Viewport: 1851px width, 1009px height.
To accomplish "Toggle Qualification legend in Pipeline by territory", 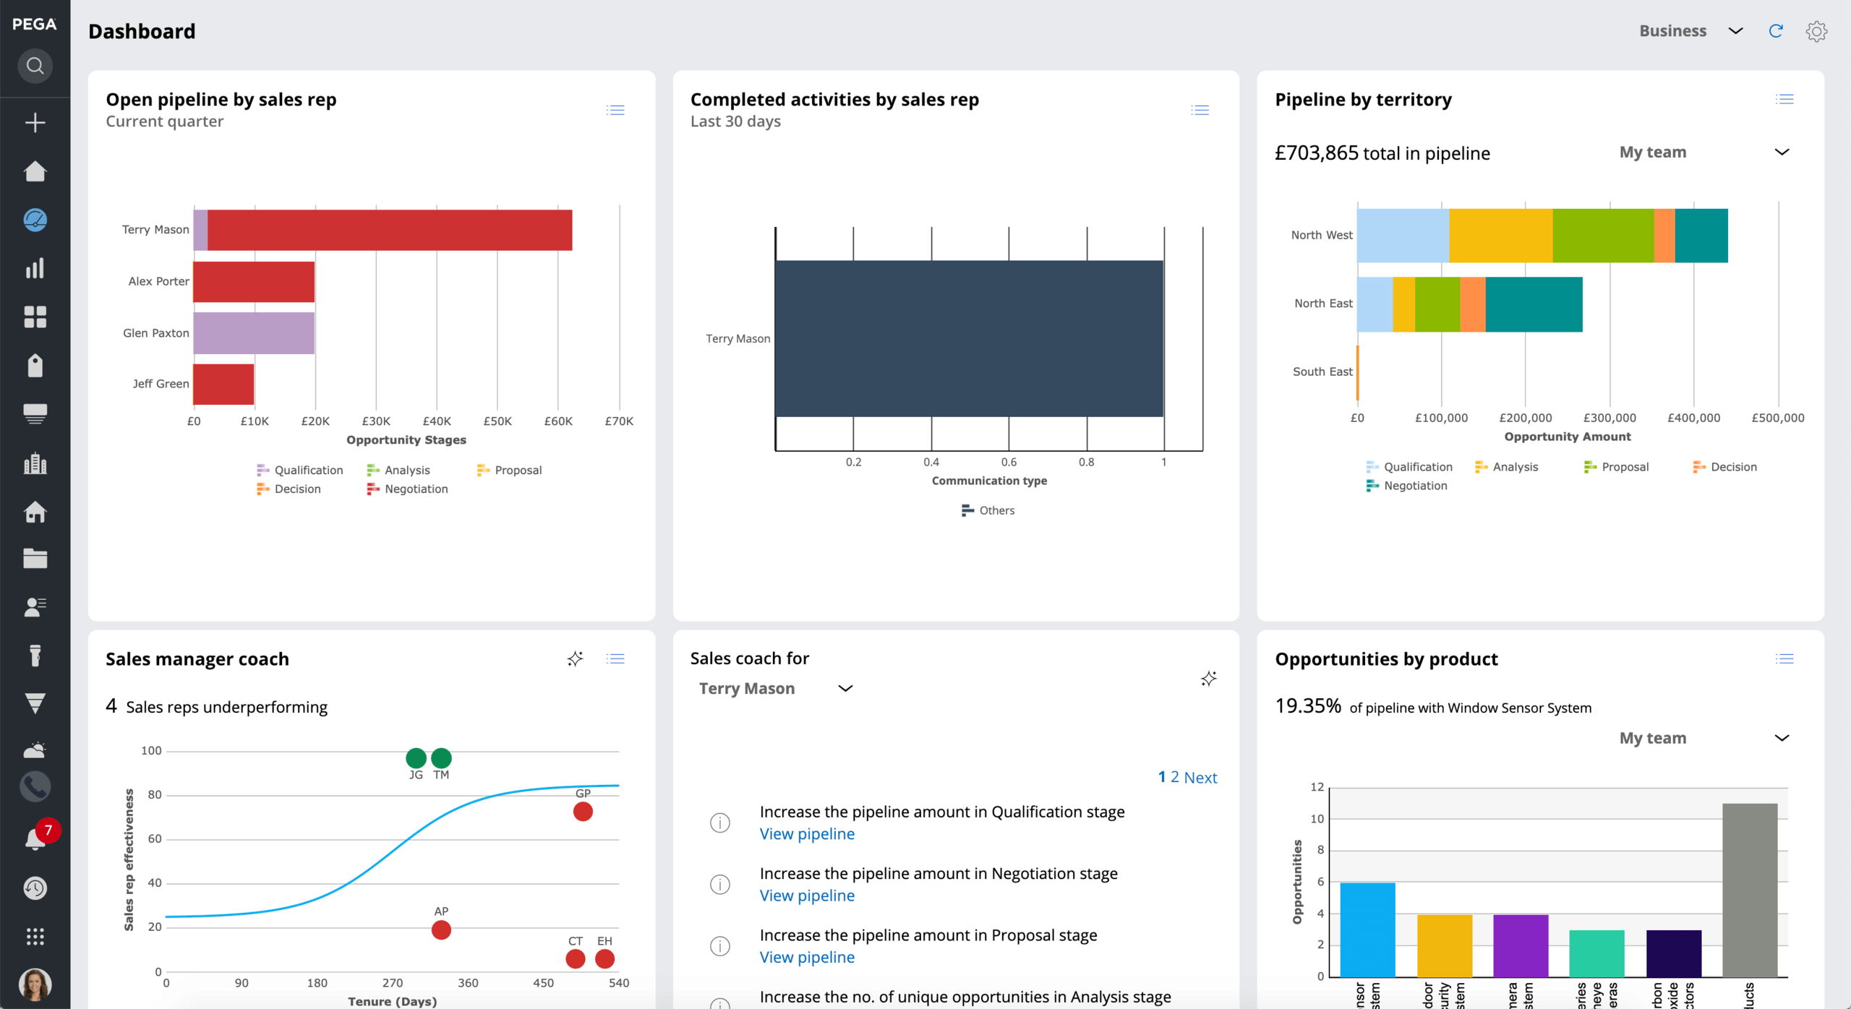I will [1409, 467].
